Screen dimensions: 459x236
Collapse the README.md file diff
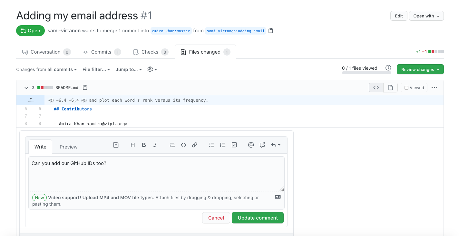coord(26,87)
